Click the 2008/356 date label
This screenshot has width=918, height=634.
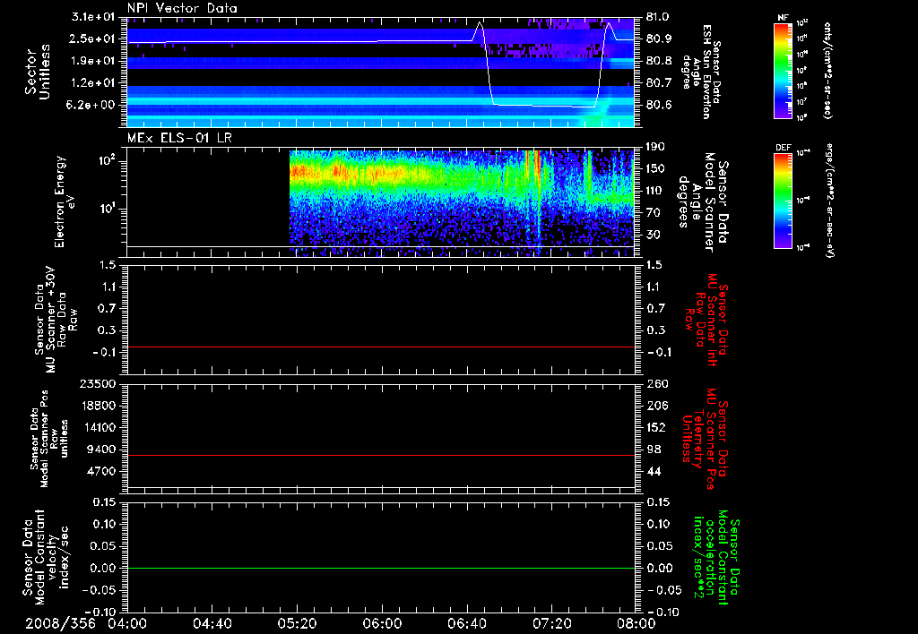click(x=60, y=623)
